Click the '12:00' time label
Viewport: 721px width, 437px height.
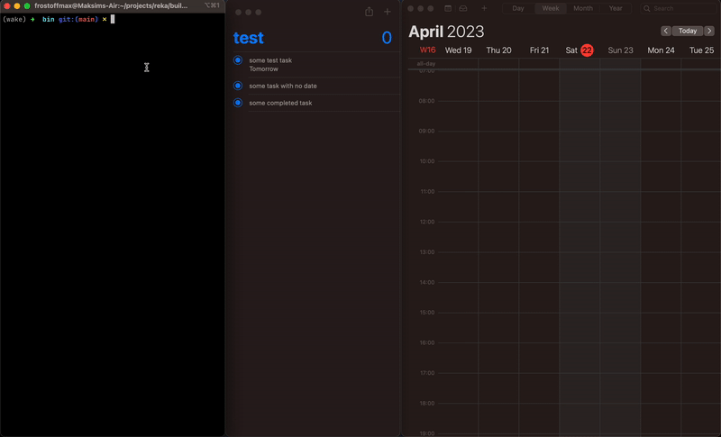click(426, 222)
